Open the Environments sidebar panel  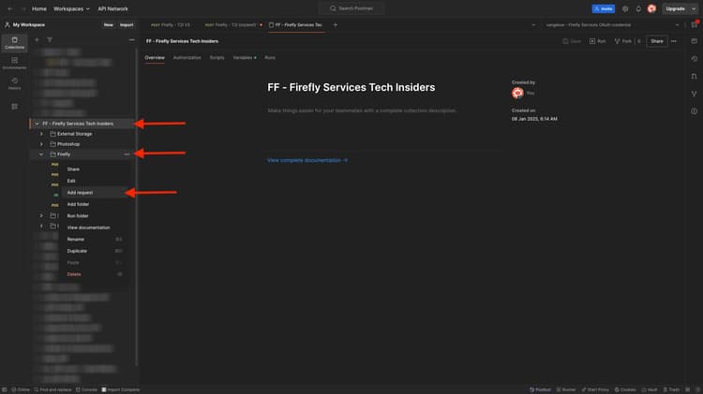pyautogui.click(x=14, y=63)
